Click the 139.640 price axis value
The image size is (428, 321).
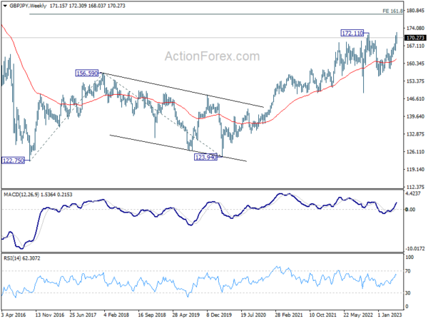click(415, 116)
